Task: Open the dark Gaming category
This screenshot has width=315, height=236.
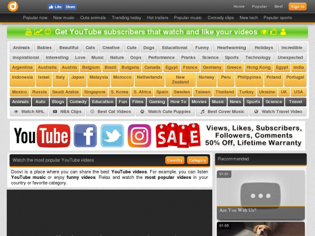Action: coord(157,102)
